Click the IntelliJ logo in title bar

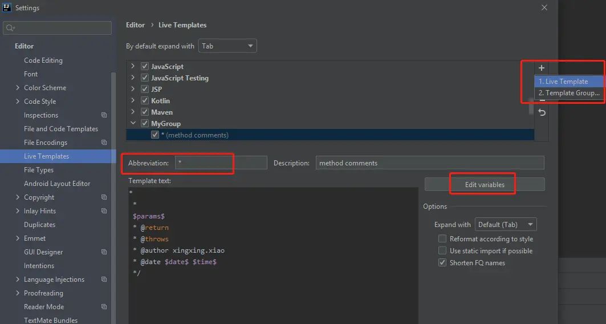[6, 8]
